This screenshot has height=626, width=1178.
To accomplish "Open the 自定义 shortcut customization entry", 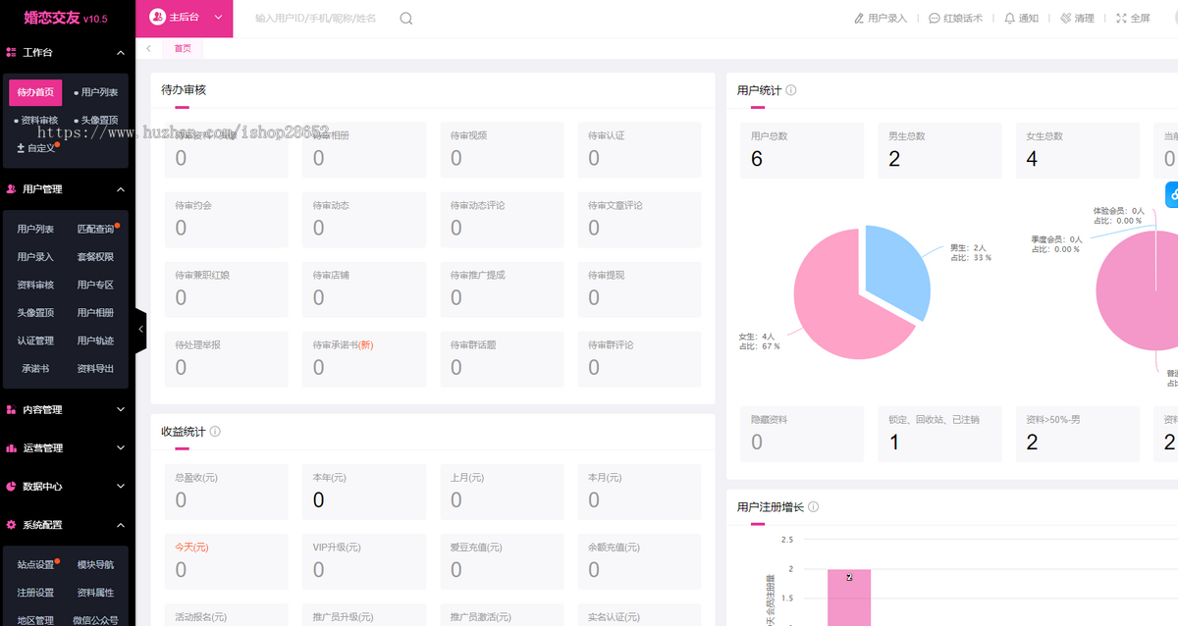I will (x=36, y=148).
